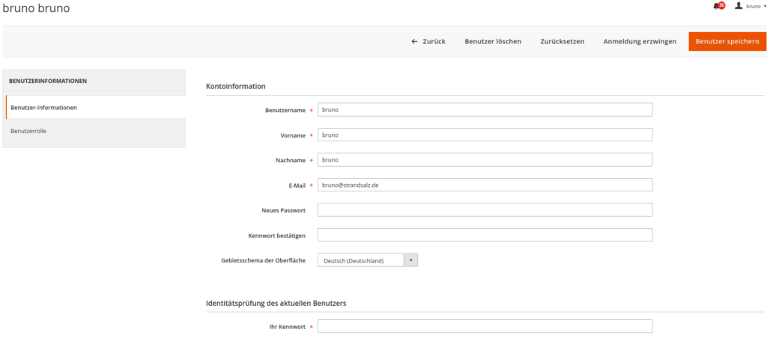Open the notifications bell icon
767x341 pixels.
coord(717,6)
